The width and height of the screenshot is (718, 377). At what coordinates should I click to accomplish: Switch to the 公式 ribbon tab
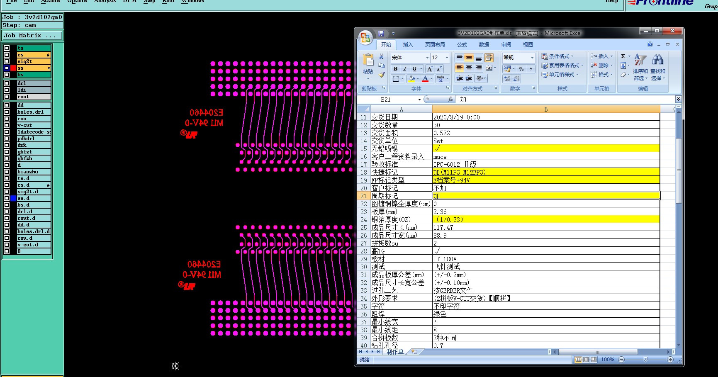click(462, 45)
